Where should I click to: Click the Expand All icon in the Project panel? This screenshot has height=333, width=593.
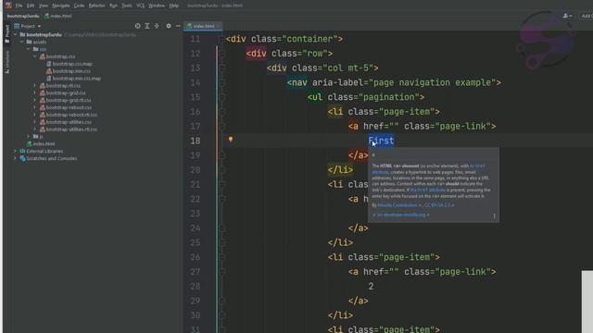[147, 26]
